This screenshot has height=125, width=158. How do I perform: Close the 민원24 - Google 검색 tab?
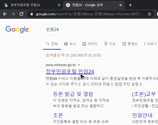[x=121, y=5]
